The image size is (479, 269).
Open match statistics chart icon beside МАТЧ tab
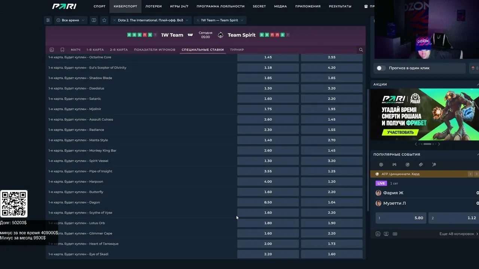pos(52,50)
